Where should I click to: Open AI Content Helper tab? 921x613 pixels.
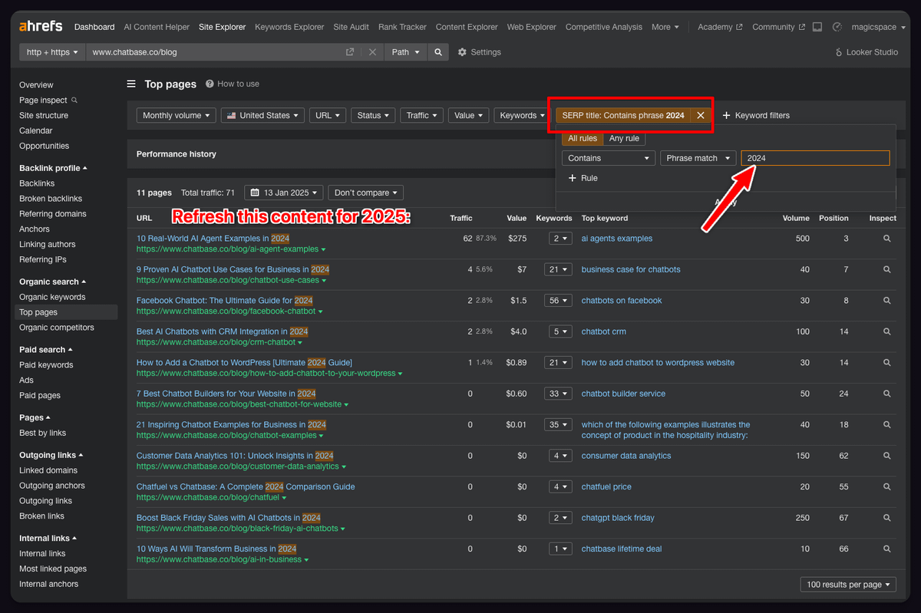click(157, 27)
